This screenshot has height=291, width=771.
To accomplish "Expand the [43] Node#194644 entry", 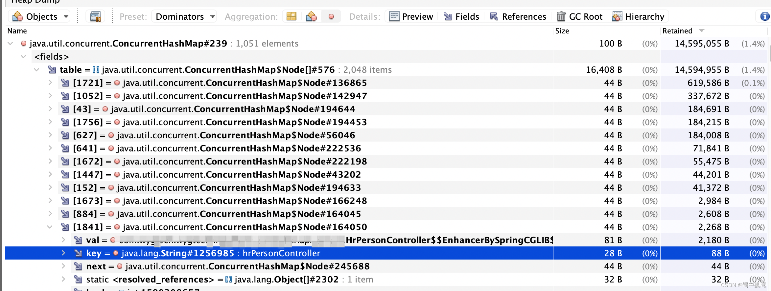I will (x=50, y=109).
